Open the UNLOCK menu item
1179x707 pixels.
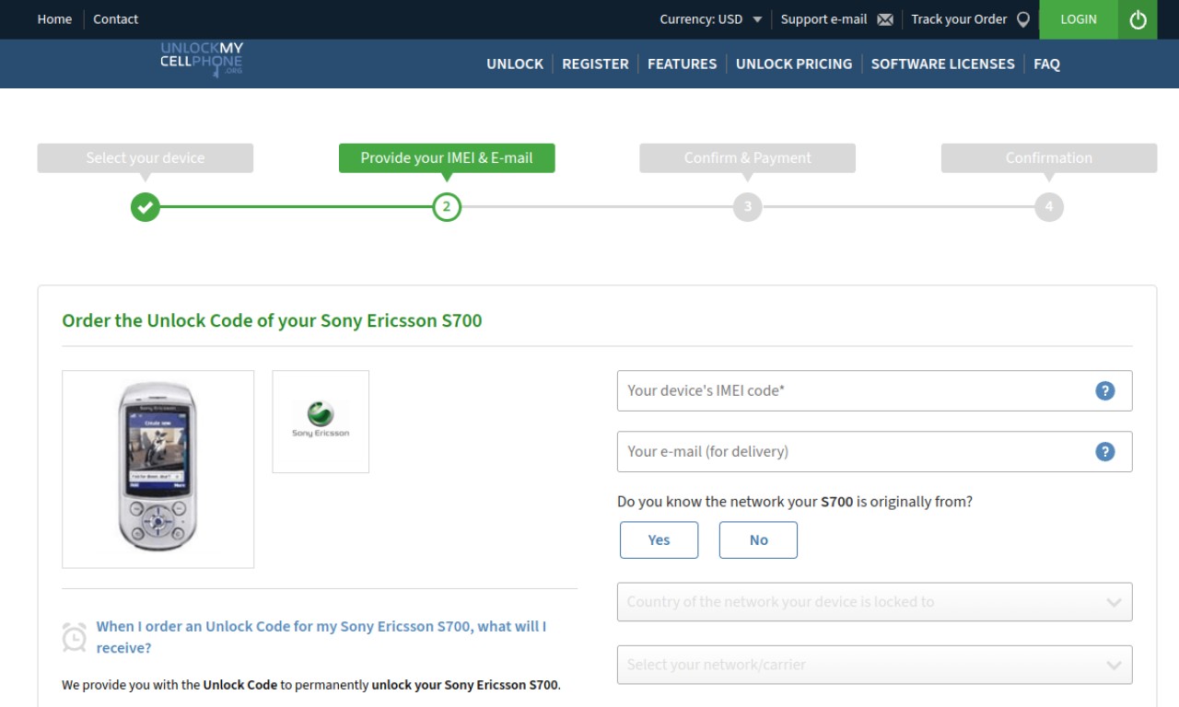click(515, 64)
